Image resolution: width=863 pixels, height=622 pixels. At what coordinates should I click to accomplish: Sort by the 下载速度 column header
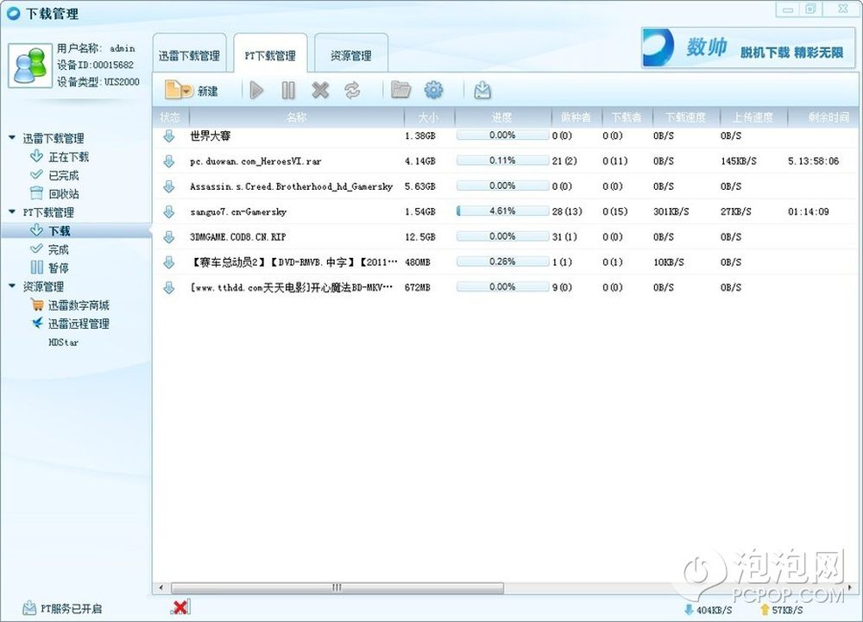click(686, 117)
